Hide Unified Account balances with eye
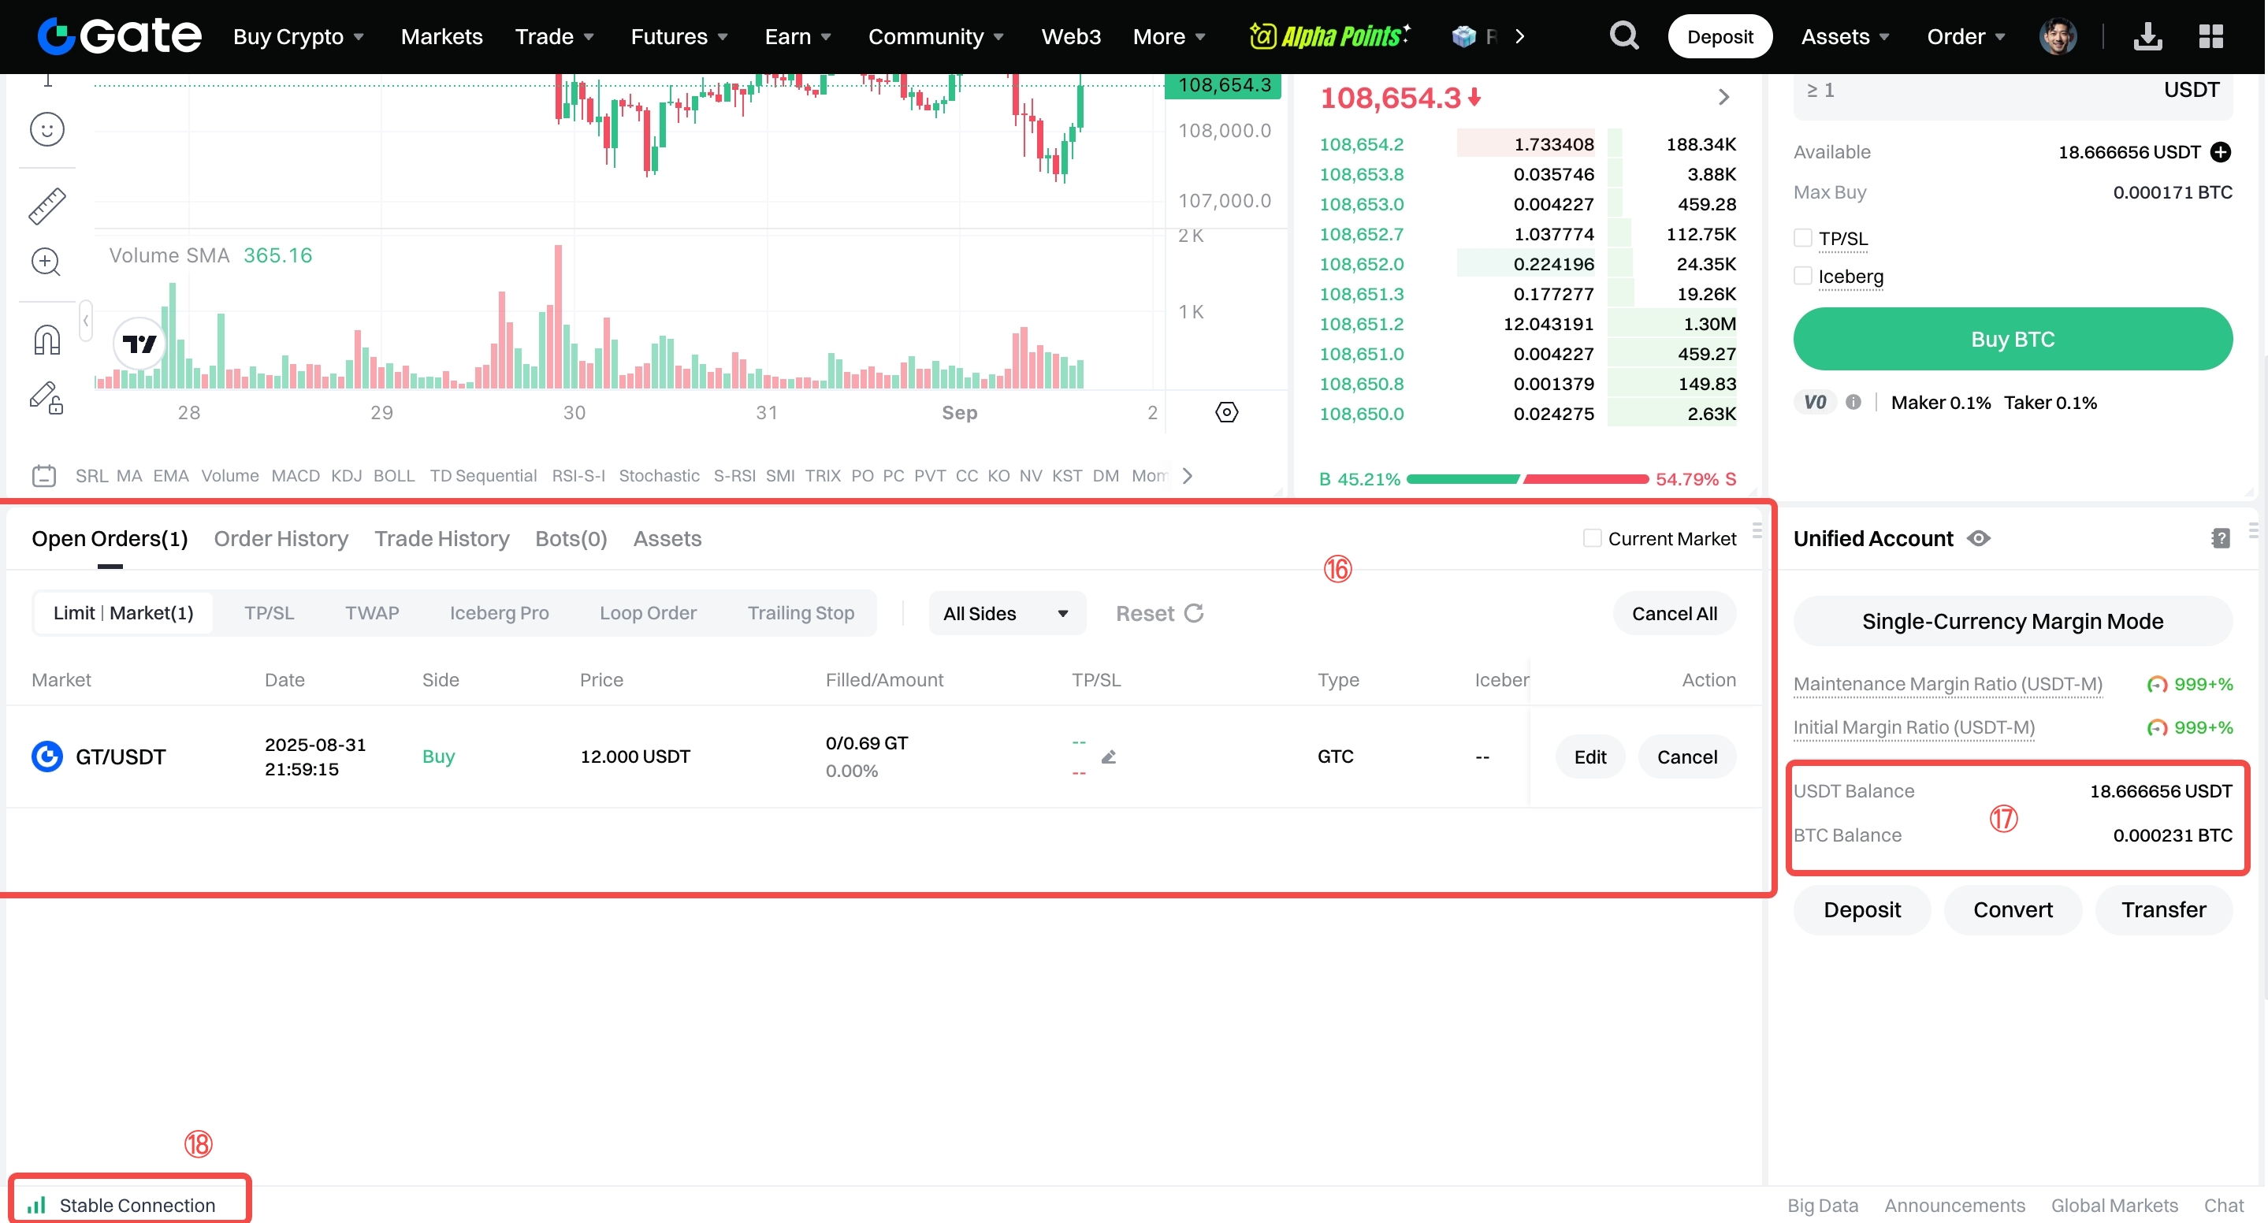Screen dimensions: 2268x1223 pyautogui.click(x=1978, y=538)
